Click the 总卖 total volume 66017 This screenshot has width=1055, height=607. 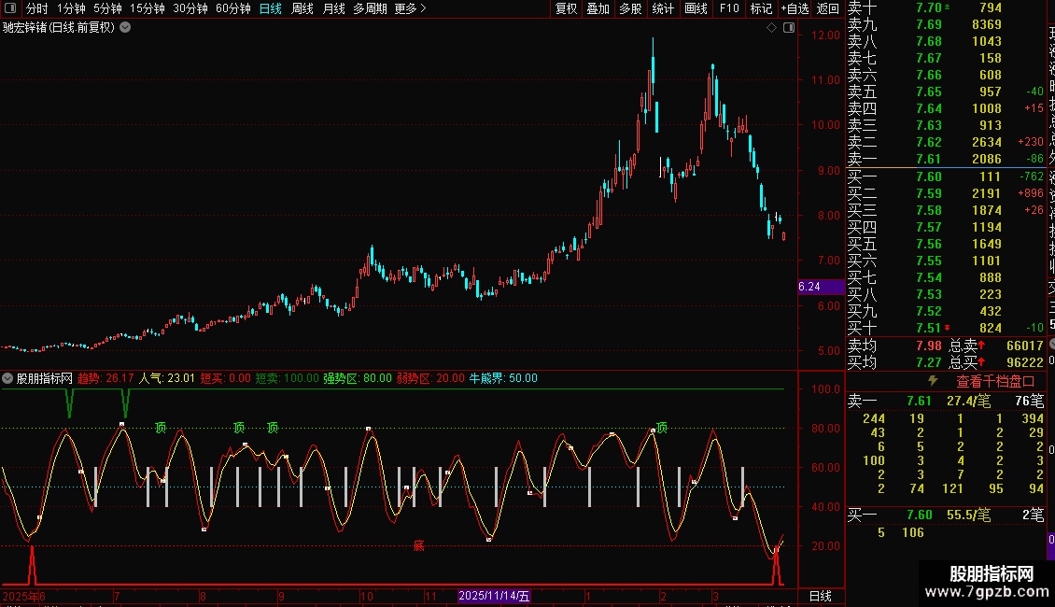[1025, 346]
